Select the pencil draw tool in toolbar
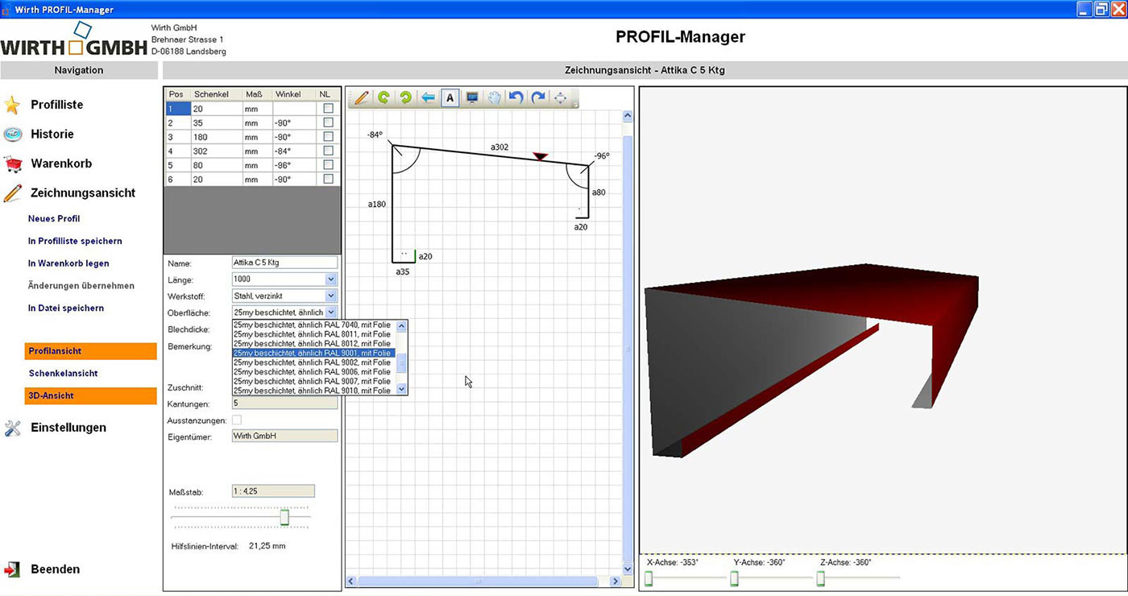1128x596 pixels. [361, 97]
